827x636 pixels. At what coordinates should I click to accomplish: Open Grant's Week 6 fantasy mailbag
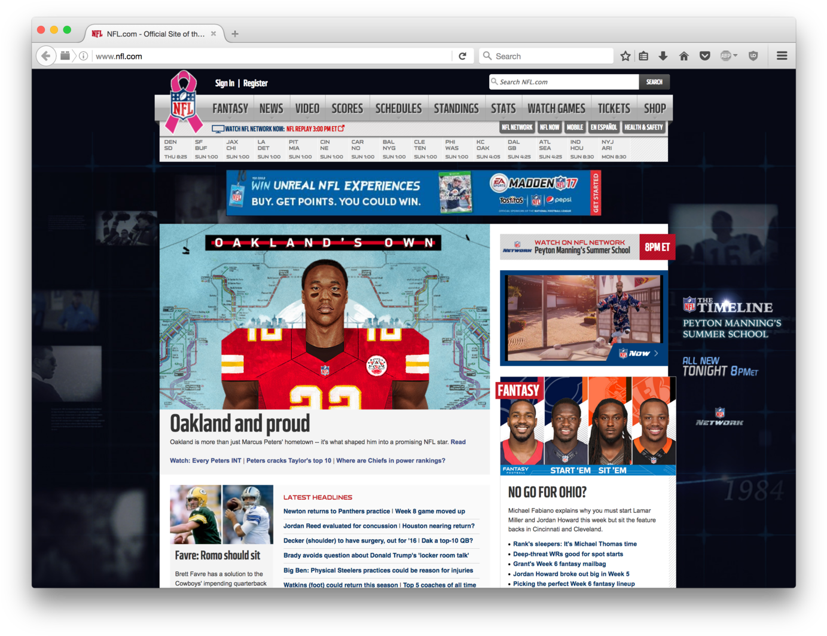click(x=559, y=564)
